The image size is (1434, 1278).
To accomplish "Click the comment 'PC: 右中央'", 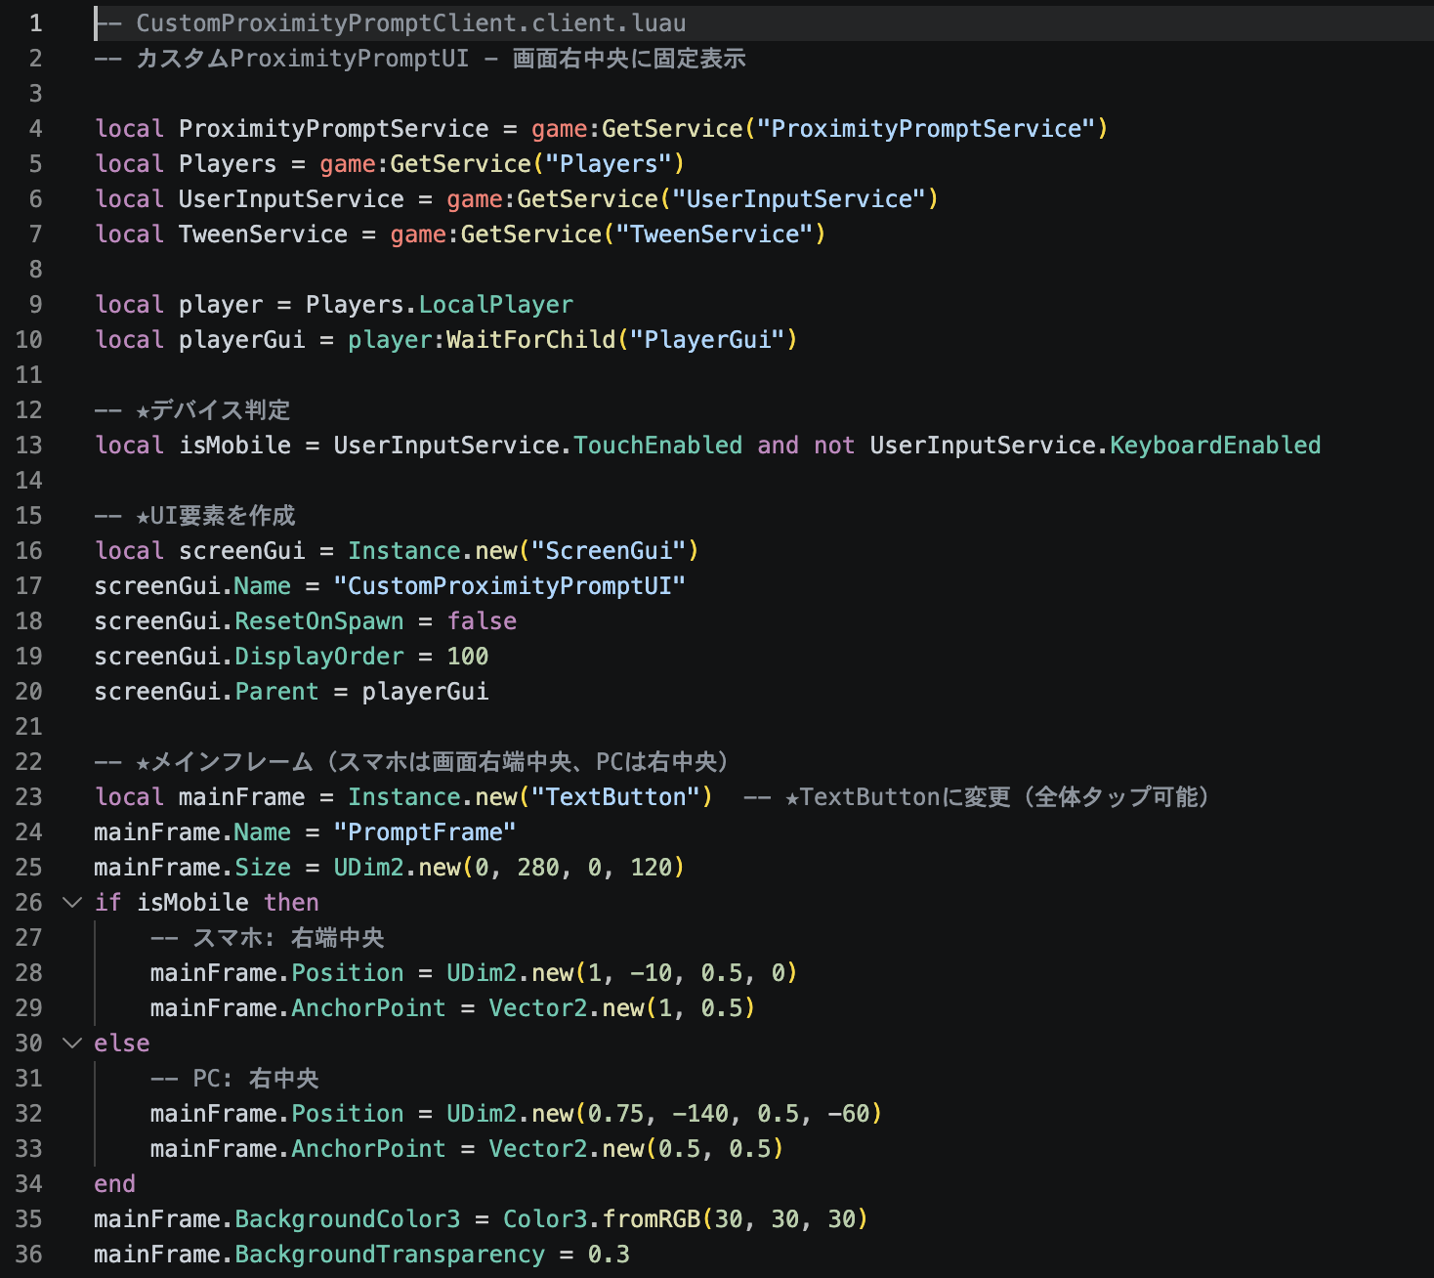I will coord(256,1078).
